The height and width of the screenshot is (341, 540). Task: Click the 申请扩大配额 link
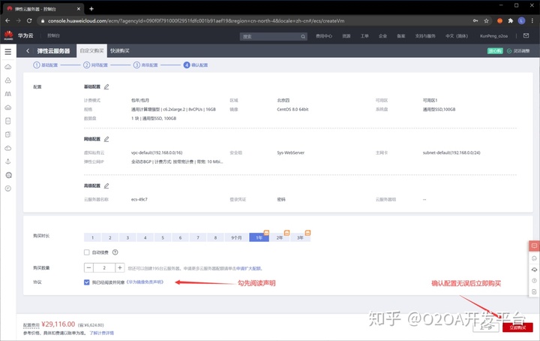[x=249, y=268]
